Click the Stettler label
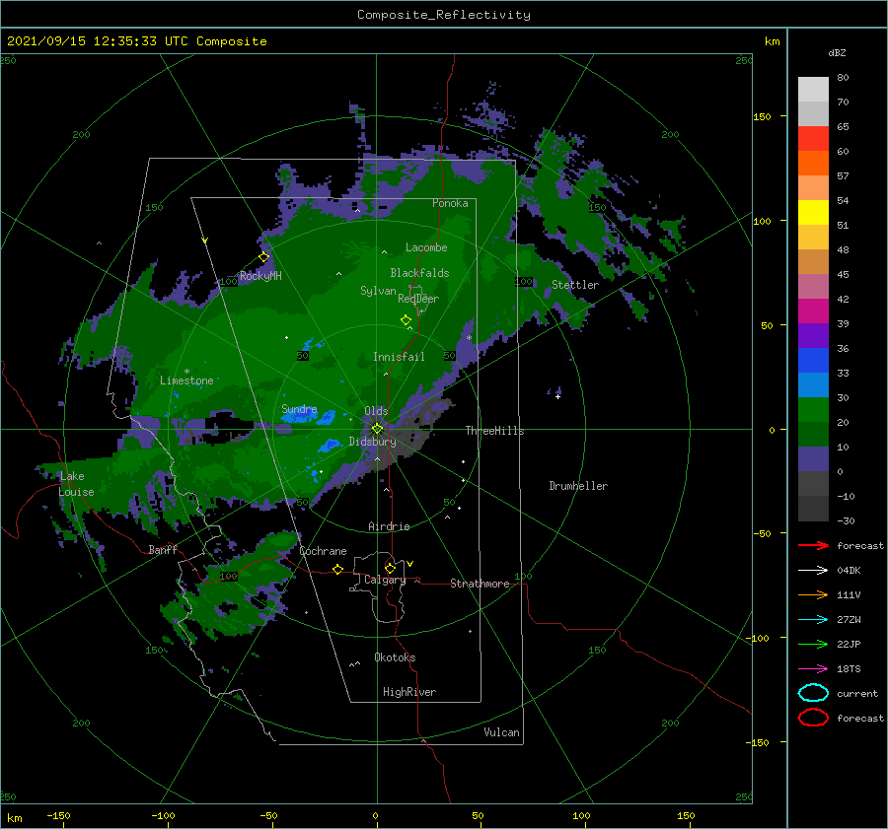 [x=575, y=285]
